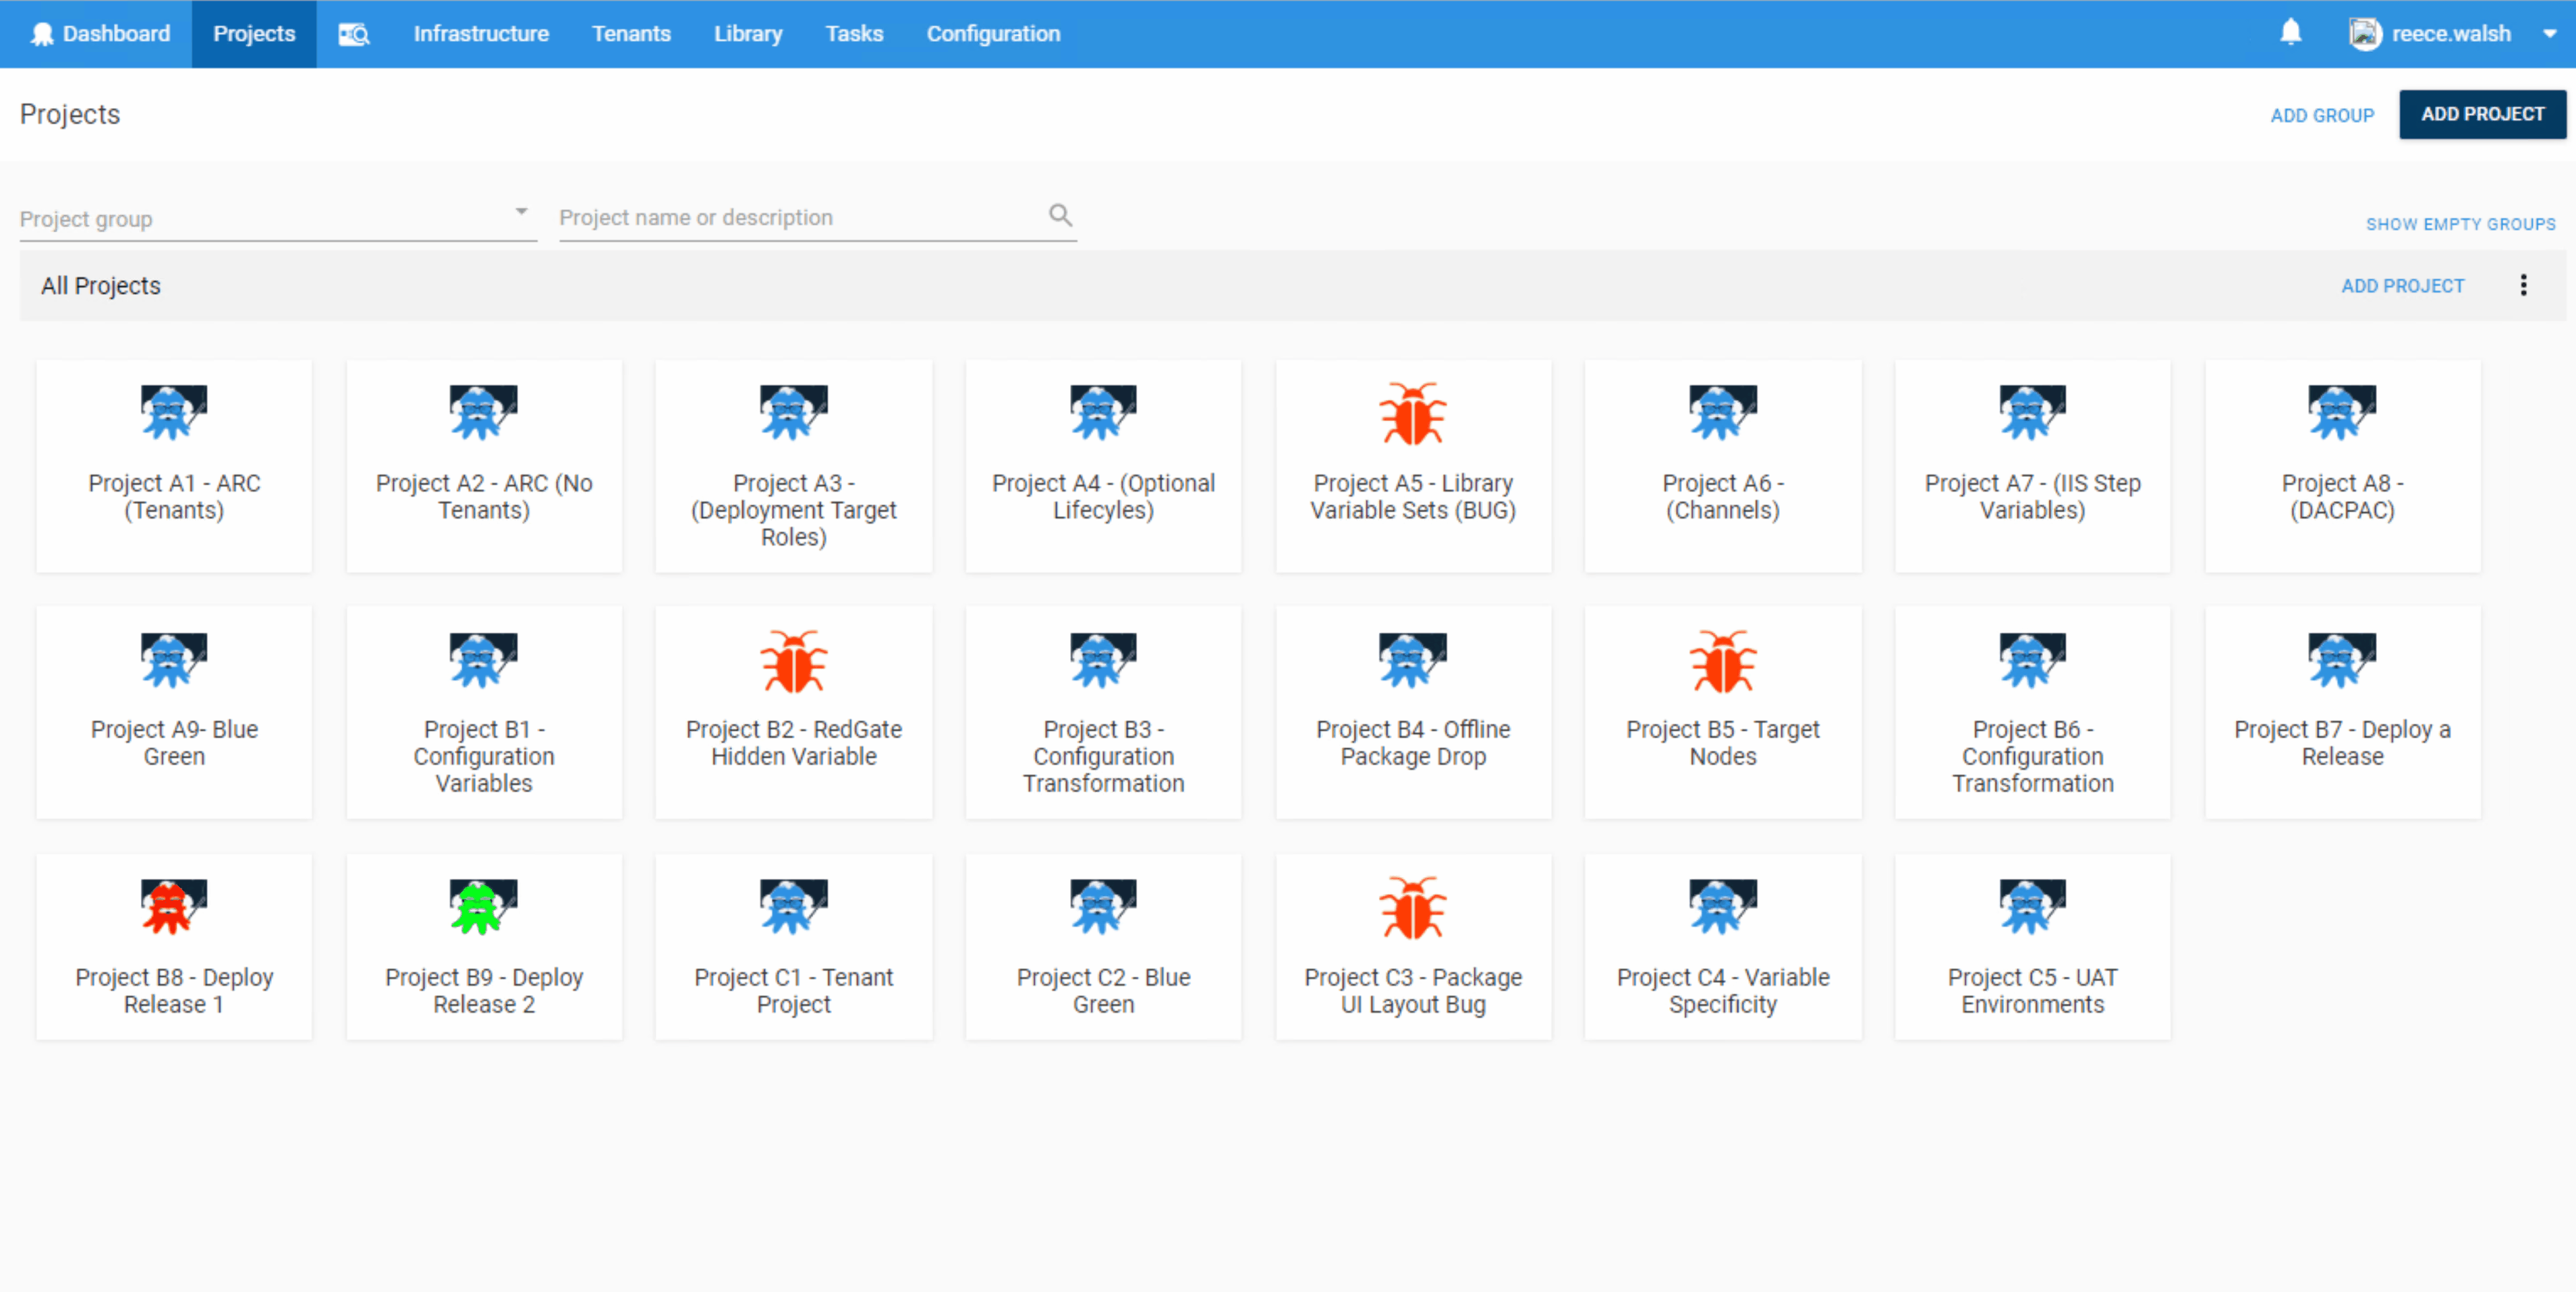Viewport: 2576px width, 1292px height.
Task: Click the ADD GROUP link
Action: [2322, 115]
